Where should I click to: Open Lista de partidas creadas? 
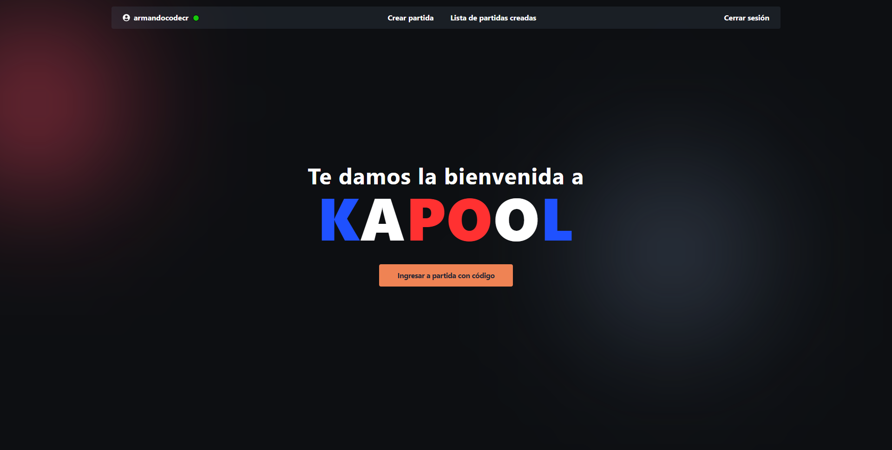point(493,18)
